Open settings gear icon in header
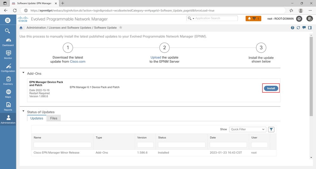Screen dimensions: 316x169 (x=299, y=19)
